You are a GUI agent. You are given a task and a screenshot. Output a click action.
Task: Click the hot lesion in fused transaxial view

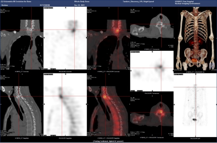tap(160, 111)
